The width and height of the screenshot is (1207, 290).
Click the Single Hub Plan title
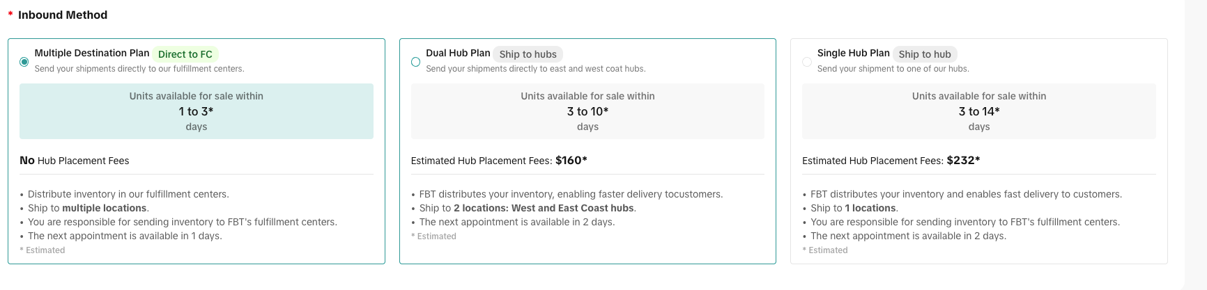(x=853, y=53)
